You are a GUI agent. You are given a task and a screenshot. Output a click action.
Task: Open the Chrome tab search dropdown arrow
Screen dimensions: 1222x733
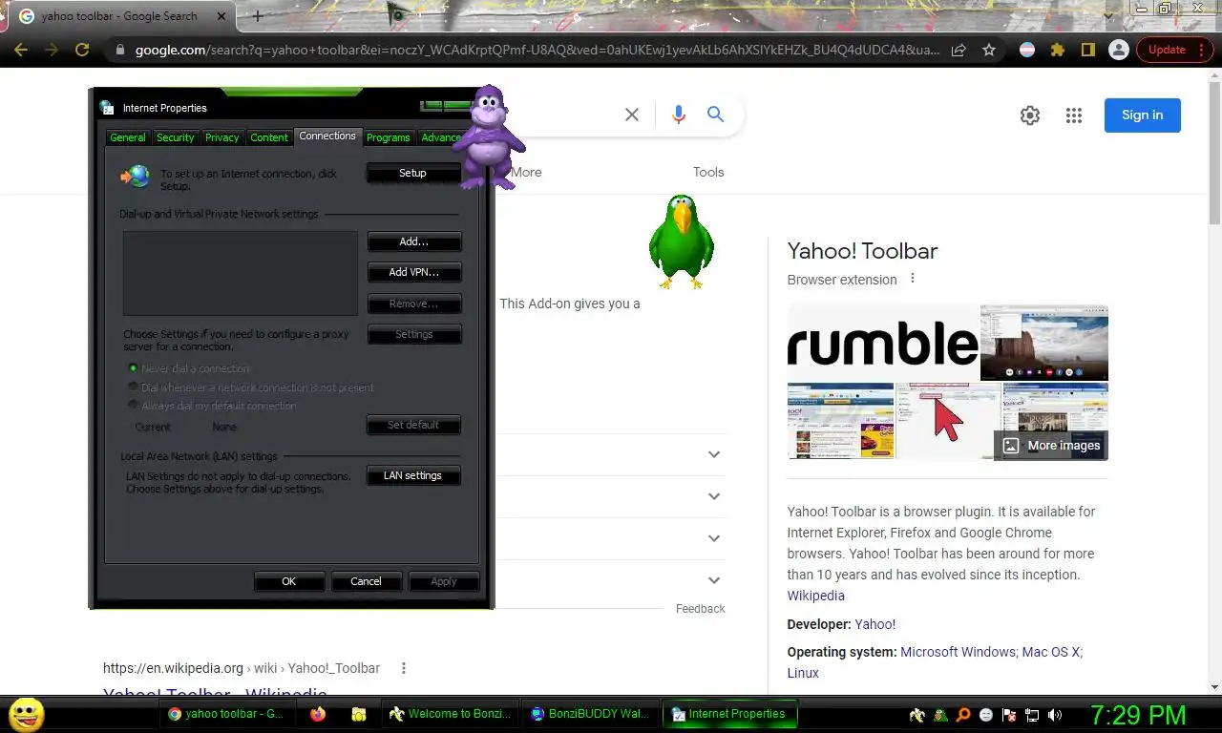[x=1107, y=15]
